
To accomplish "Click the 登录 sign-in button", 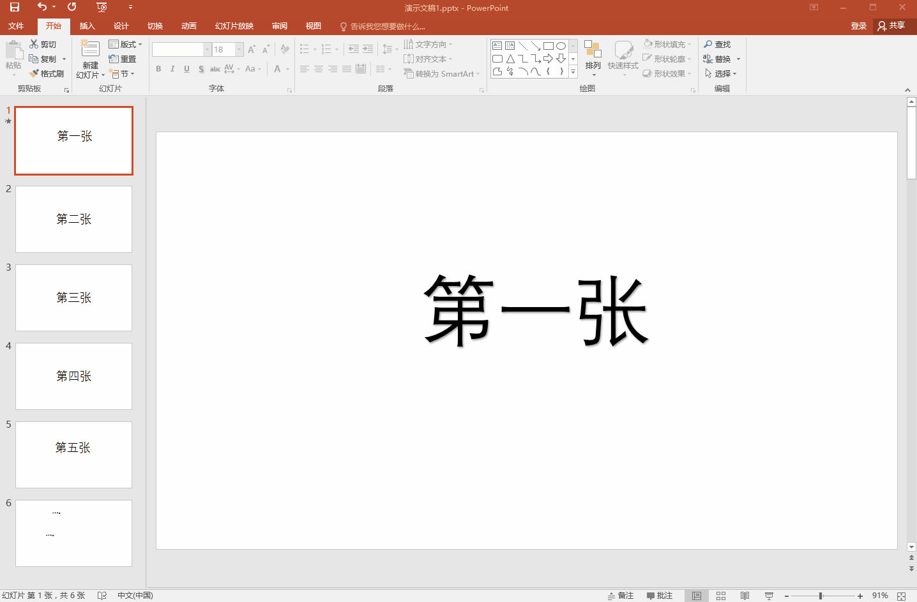I will (x=858, y=26).
